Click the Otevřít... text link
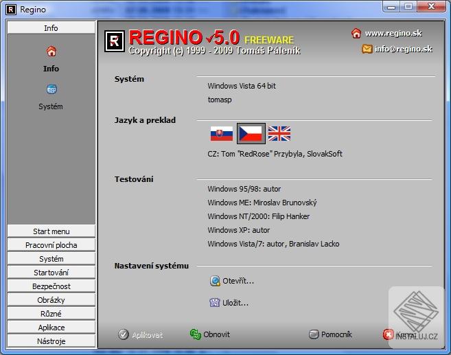451x355 pixels. pyautogui.click(x=238, y=281)
